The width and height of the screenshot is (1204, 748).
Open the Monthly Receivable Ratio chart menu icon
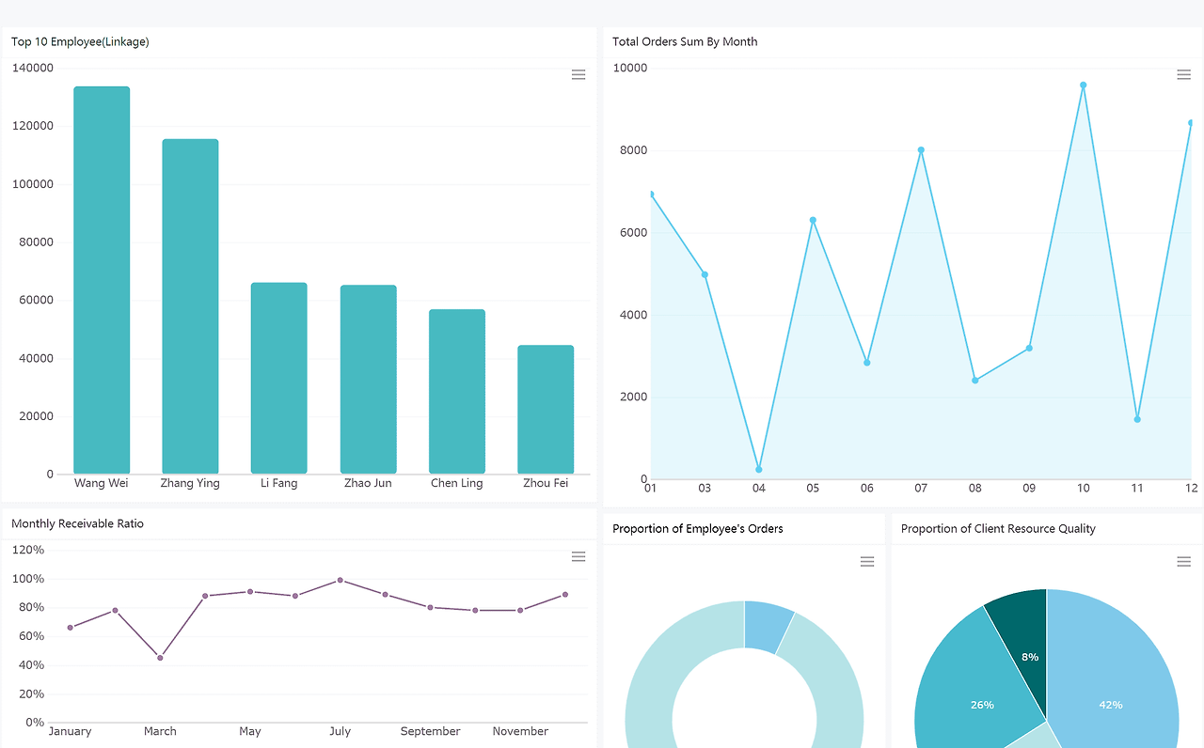pos(578,557)
